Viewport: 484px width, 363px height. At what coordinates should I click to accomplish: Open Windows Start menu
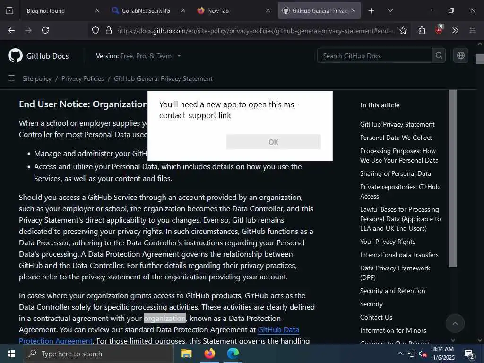coord(11,354)
